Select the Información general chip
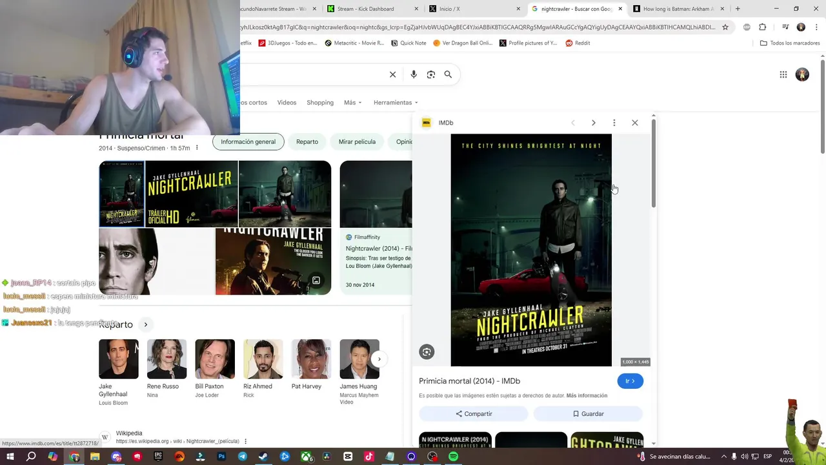Image resolution: width=826 pixels, height=465 pixels. (248, 142)
